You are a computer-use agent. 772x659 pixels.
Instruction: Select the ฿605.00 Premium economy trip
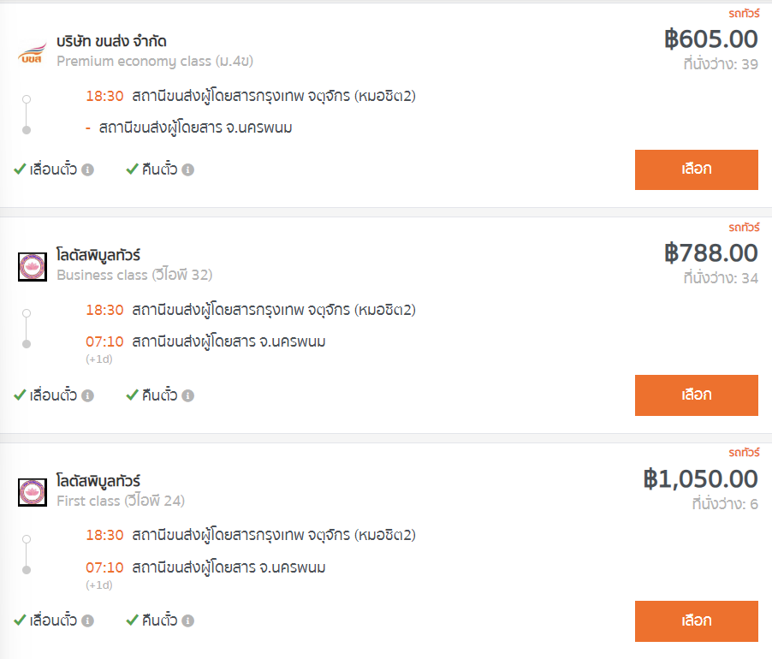[696, 169]
